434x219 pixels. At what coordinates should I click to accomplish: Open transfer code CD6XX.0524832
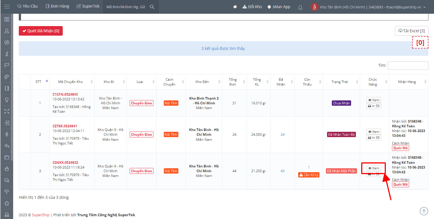[x=66, y=163]
